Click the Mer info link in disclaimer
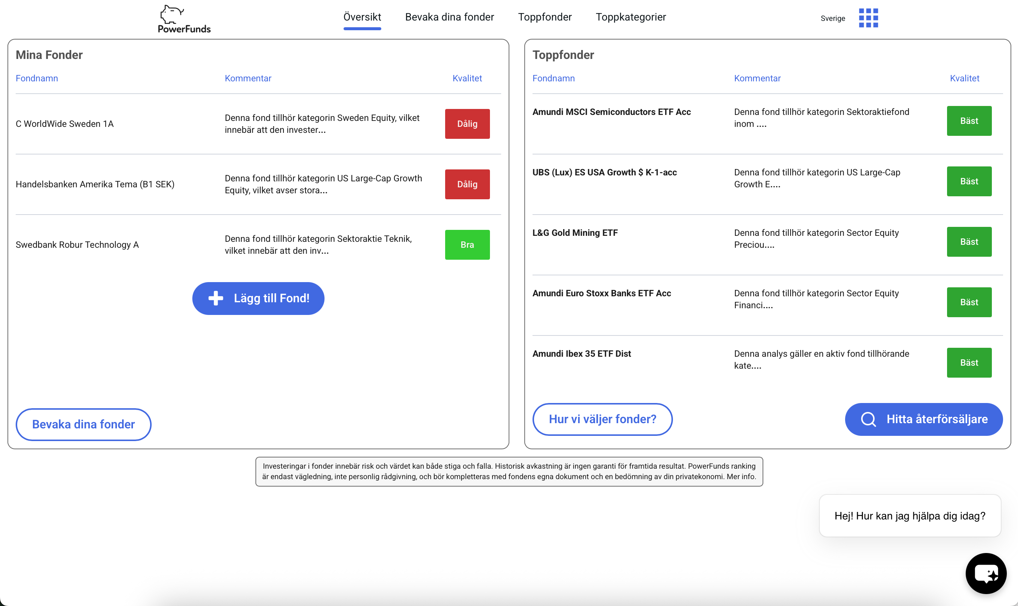 click(741, 477)
